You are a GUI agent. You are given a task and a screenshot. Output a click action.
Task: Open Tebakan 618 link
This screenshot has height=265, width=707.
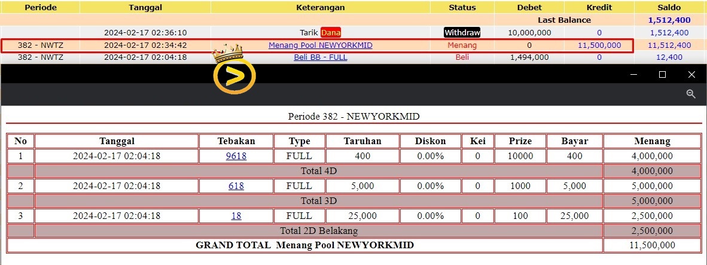(x=236, y=186)
